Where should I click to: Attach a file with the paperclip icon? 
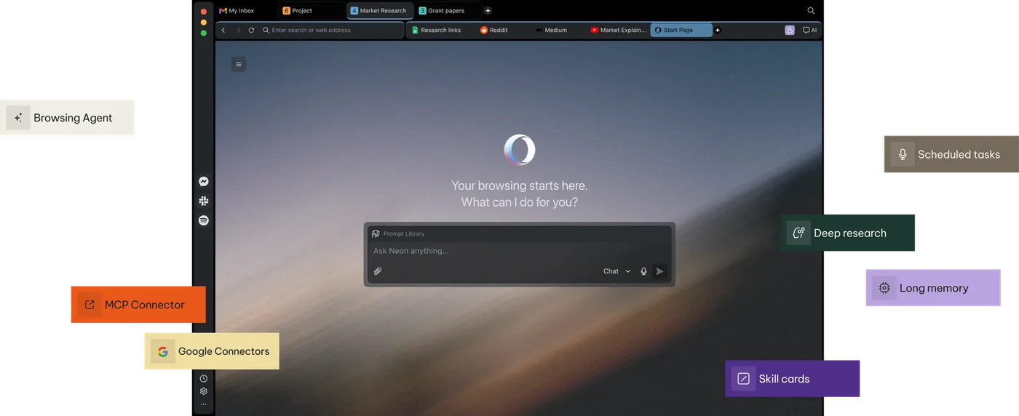pos(378,271)
